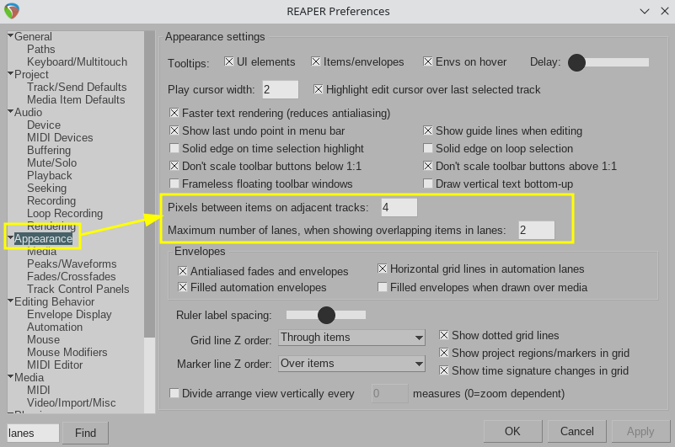This screenshot has width=675, height=447.
Task: Collapse the Audio tree section
Action: (x=10, y=111)
